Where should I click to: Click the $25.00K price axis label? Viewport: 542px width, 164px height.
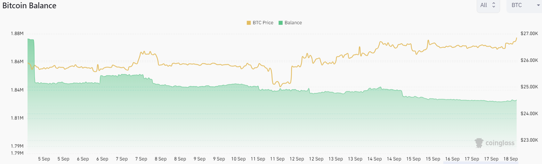(529, 87)
